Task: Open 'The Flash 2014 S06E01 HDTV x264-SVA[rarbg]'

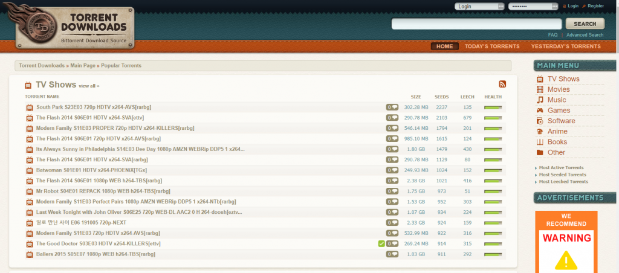Action: pos(92,160)
